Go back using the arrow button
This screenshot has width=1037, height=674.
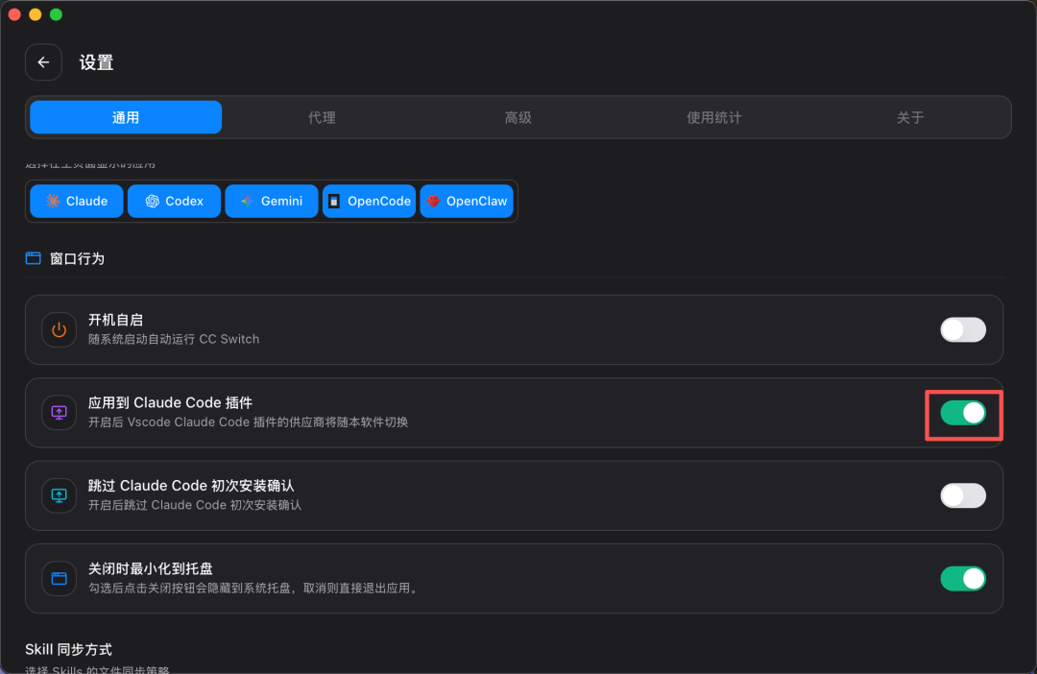tap(43, 62)
